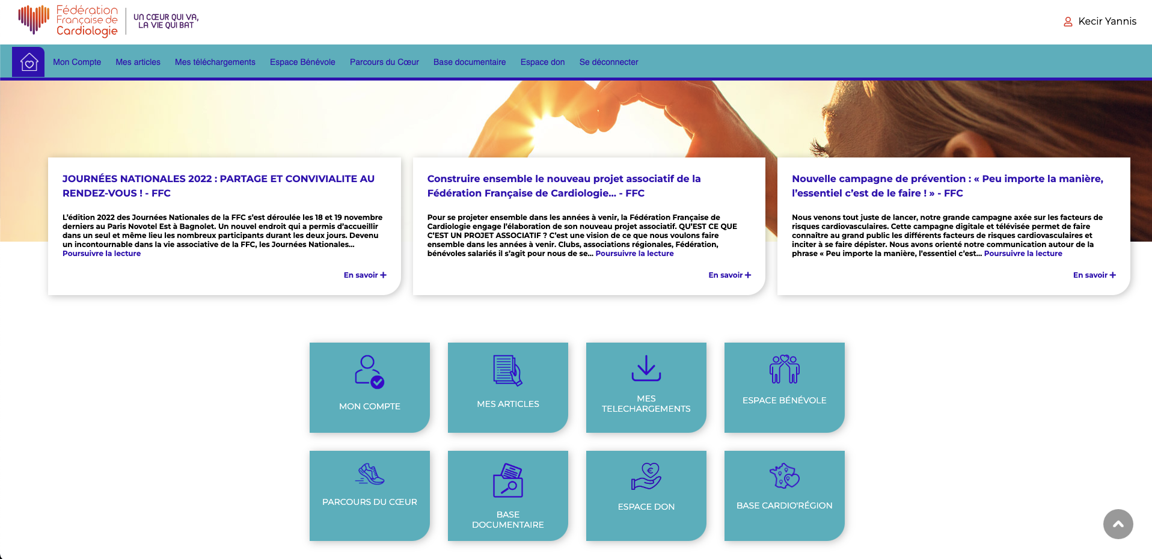Select Espace Bénévole from the navigation menu
1152x559 pixels.
302,62
